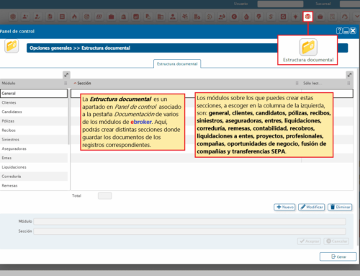Click the twin office buildings icon
Image resolution: width=360 pixels, height=276 pixels.
tap(161, 17)
